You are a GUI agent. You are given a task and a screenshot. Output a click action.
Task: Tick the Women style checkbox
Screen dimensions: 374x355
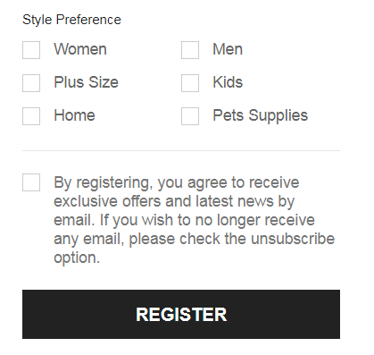coord(31,50)
